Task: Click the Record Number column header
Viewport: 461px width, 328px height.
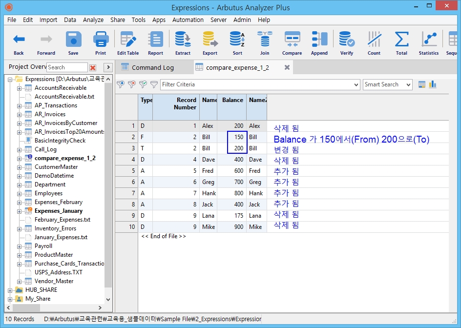Action: click(x=176, y=107)
